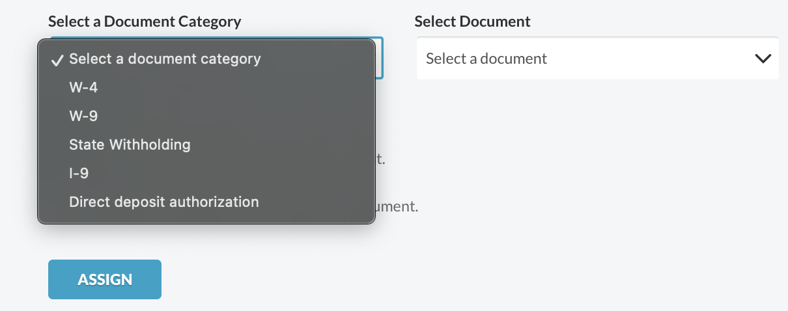Choose W-4 from the category list
The width and height of the screenshot is (788, 311).
206,87
